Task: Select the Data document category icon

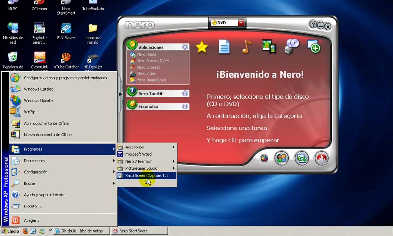Action: 224,47
